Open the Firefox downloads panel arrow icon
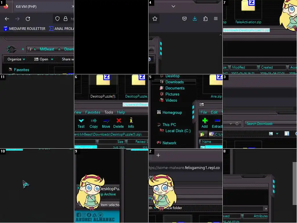297x223 pixels. (x=195, y=18)
